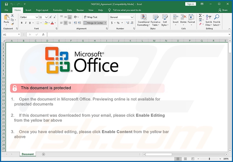
Task: Open General number format dropdown
Action: tap(132, 17)
